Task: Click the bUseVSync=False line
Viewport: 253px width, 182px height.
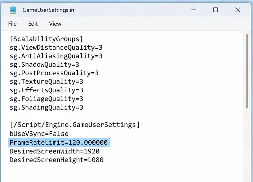Action: coord(39,134)
